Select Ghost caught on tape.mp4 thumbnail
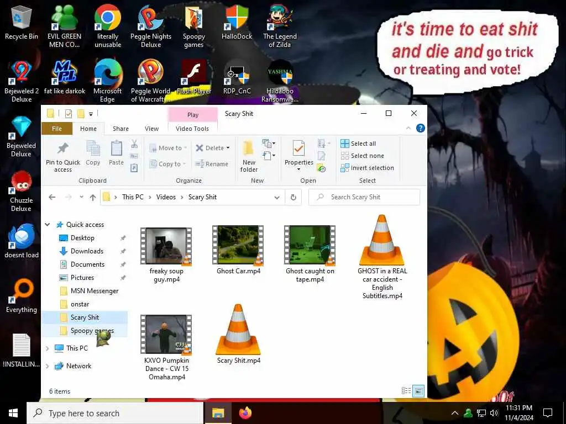Viewport: 566px width, 424px height. 310,245
